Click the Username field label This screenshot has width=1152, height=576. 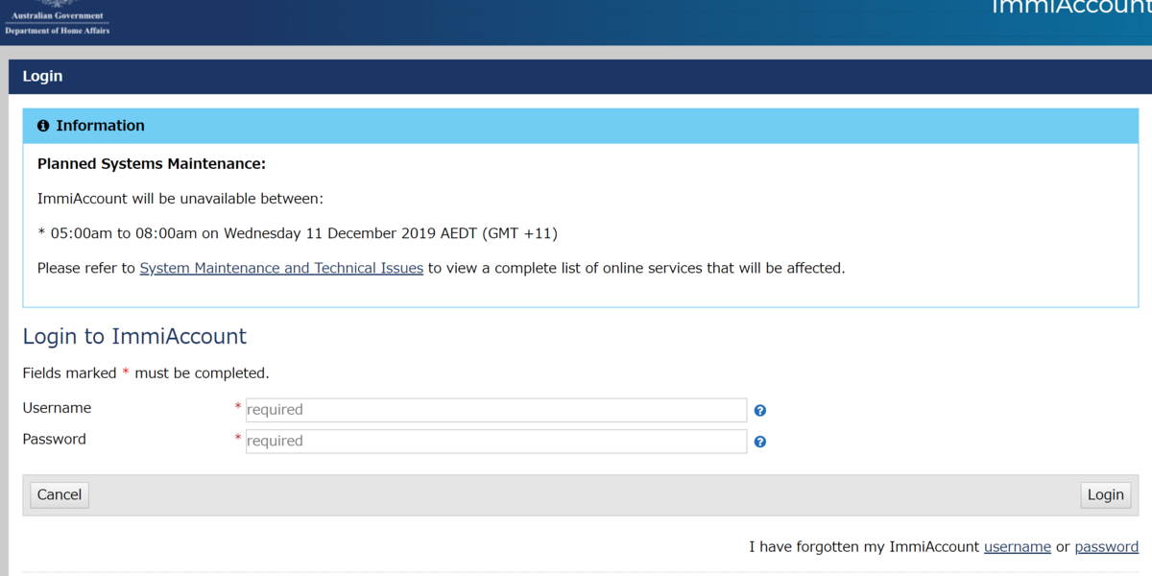pyautogui.click(x=57, y=408)
